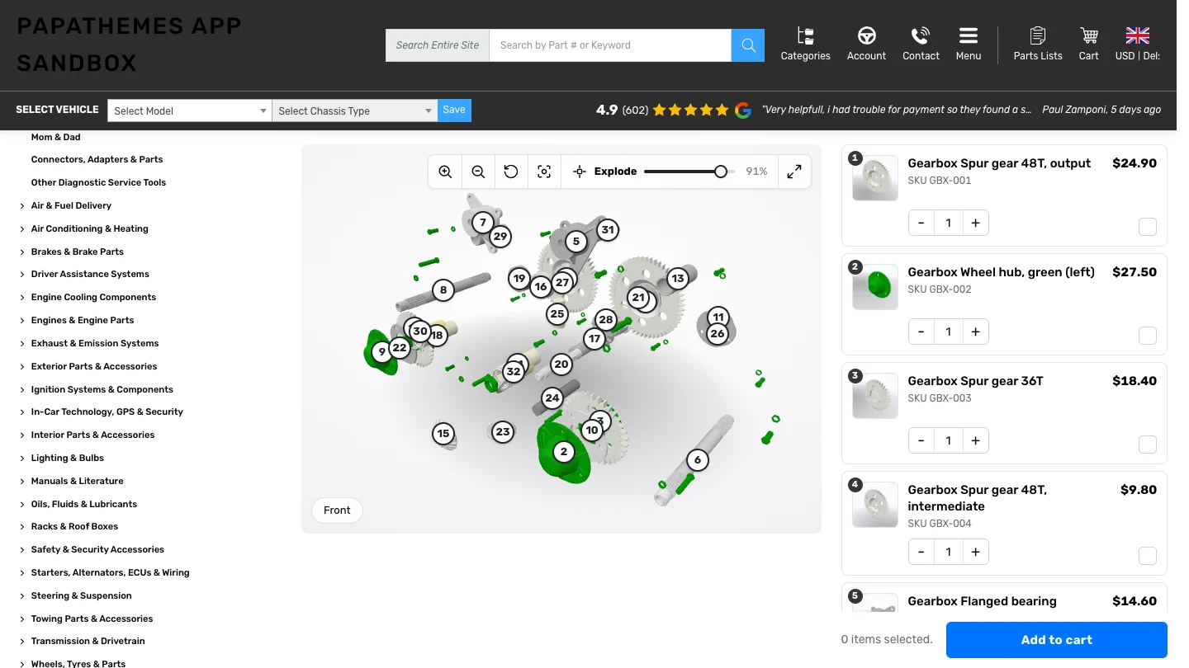Open the Account menu item
The height and width of the screenshot is (668, 1189).
866,45
